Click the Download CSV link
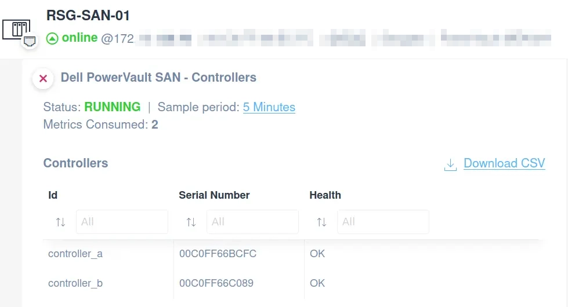 coord(504,163)
